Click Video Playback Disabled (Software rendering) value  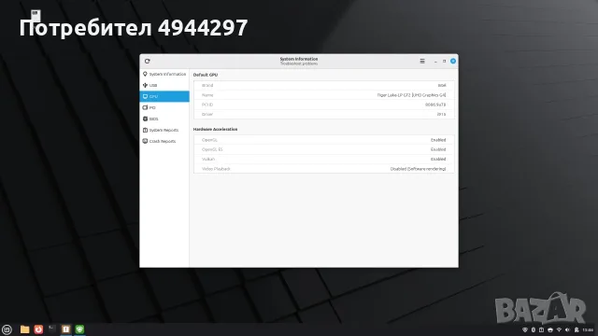coord(418,169)
